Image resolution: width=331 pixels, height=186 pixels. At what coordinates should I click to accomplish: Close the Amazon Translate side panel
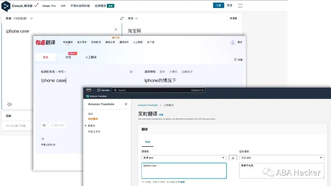[x=126, y=104]
